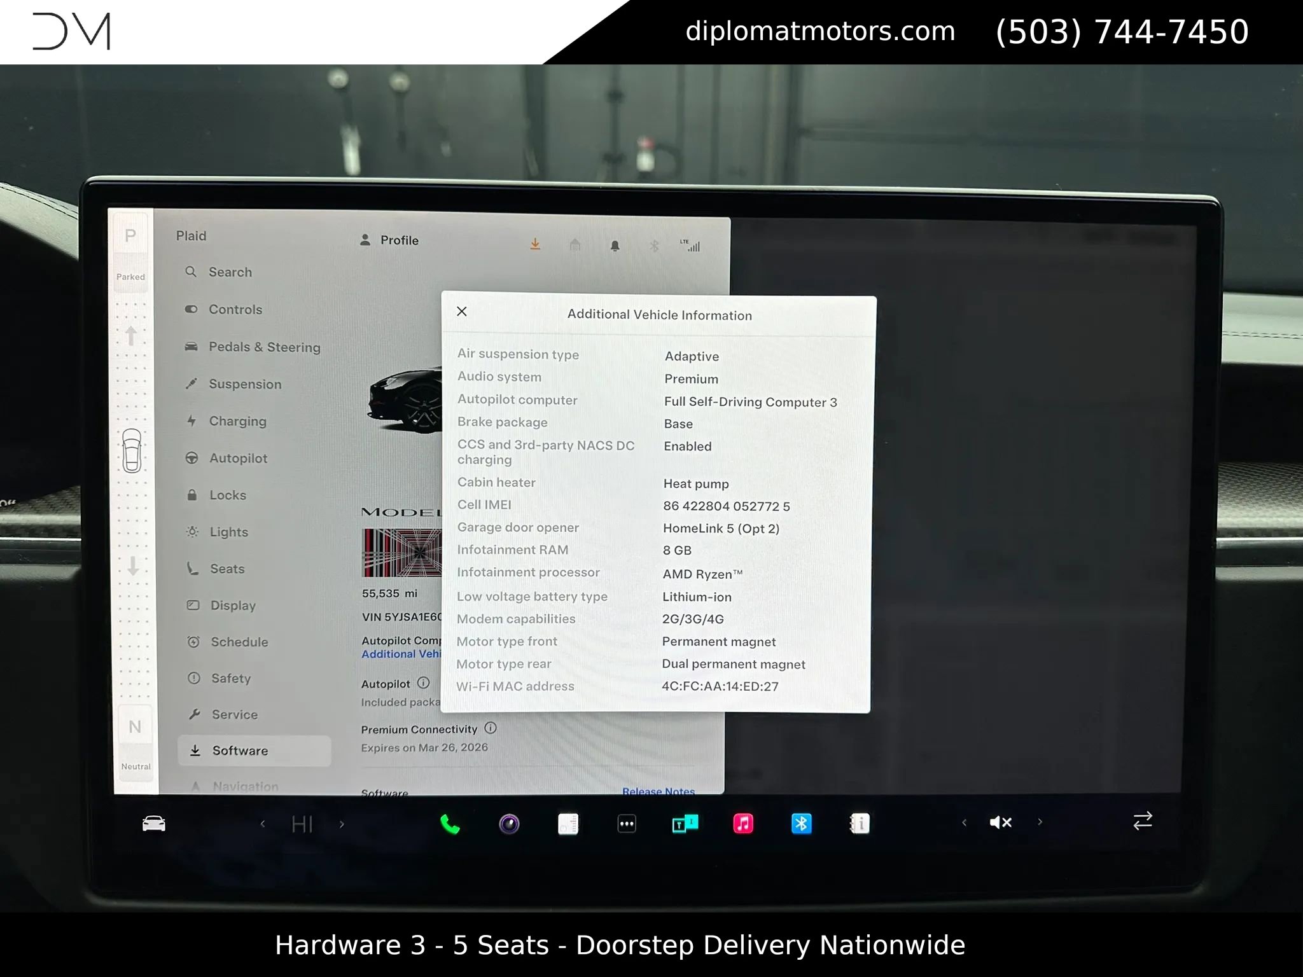Open the Phone app icon
The width and height of the screenshot is (1303, 977).
coord(450,824)
